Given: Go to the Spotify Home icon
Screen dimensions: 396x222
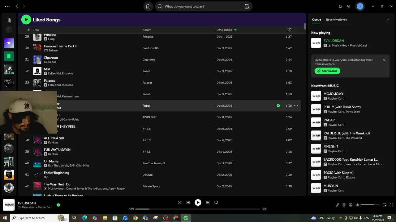Looking at the screenshot, I should (148, 6).
